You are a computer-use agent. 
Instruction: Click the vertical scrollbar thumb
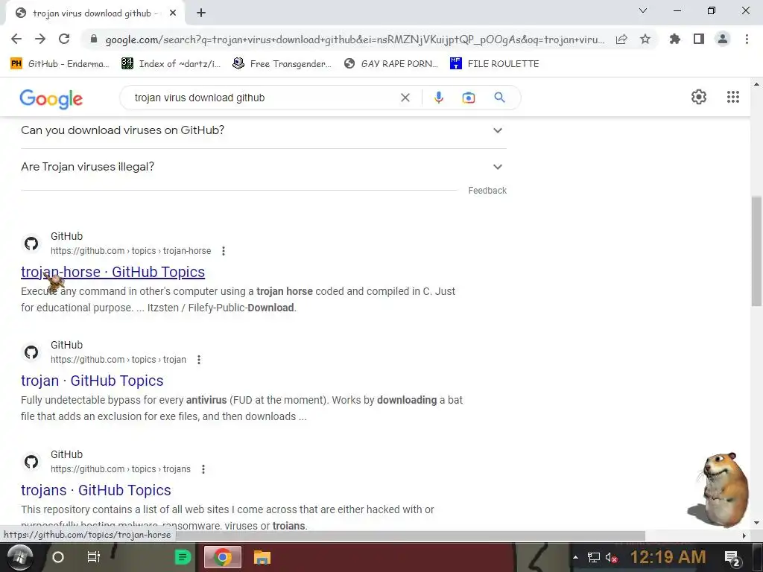tap(757, 251)
